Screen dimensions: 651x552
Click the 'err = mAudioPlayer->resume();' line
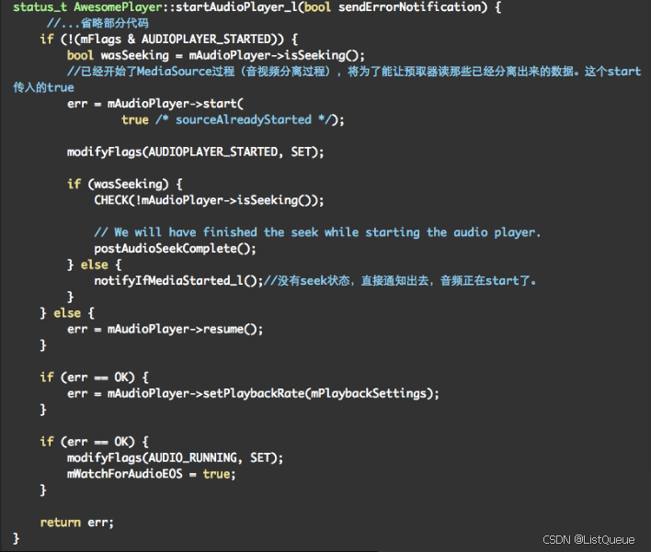pos(165,330)
